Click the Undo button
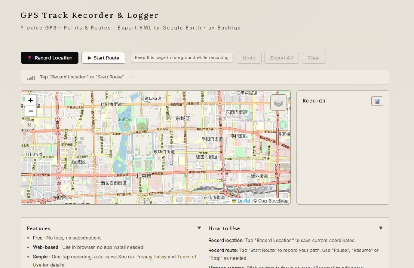 tap(249, 58)
